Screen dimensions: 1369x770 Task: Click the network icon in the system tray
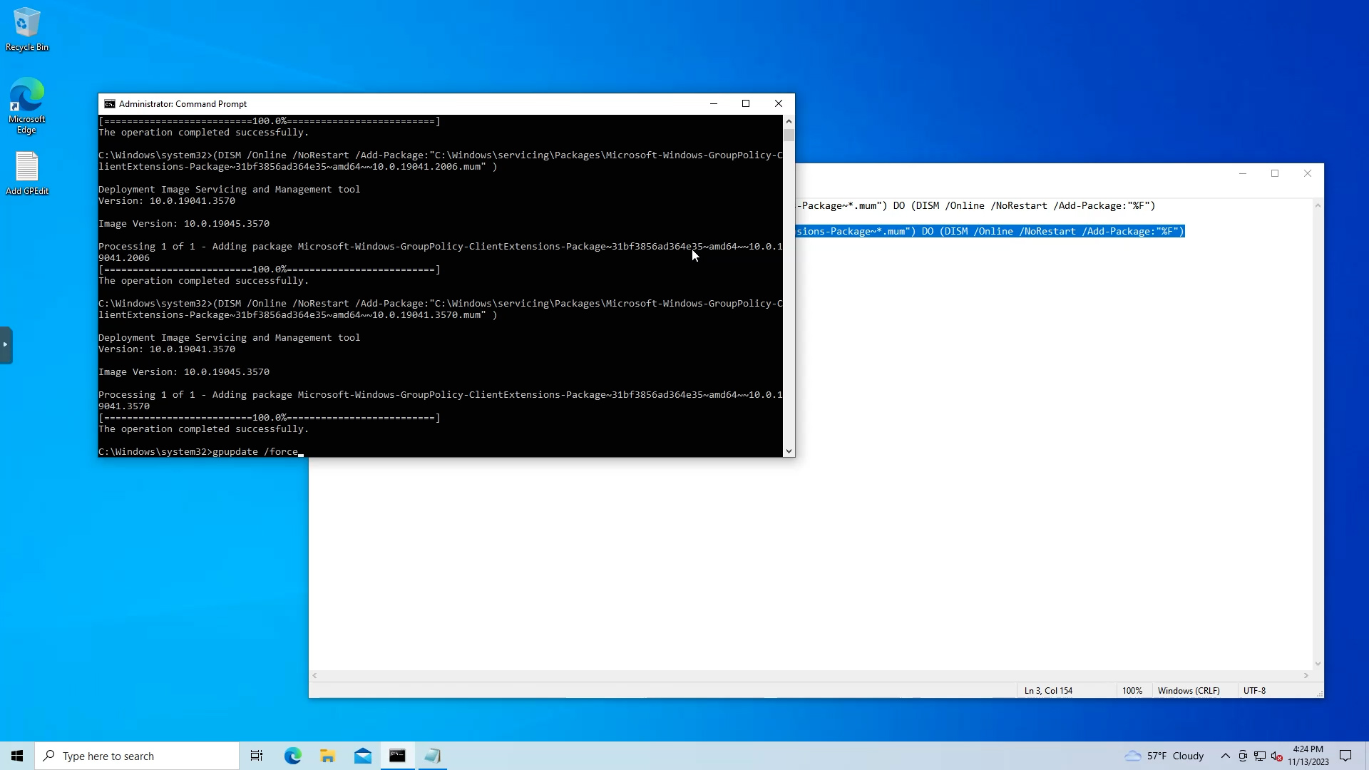coord(1260,756)
